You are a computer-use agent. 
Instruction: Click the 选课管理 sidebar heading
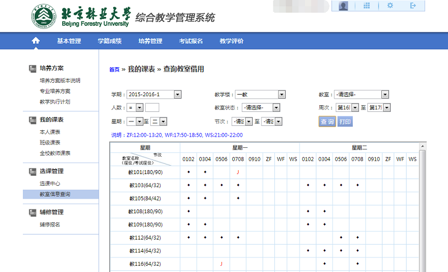tap(52, 171)
